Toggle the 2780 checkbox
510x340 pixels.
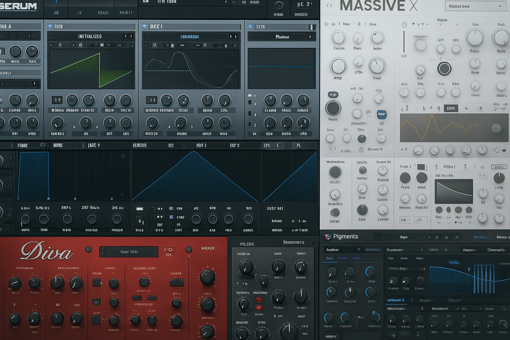pyautogui.click(x=171, y=217)
